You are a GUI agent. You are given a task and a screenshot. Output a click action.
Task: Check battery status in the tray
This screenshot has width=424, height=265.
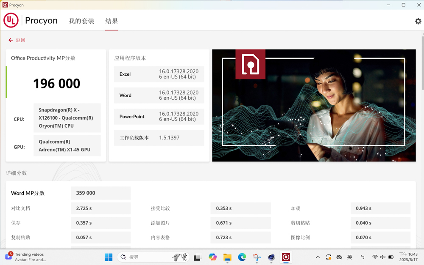click(391, 257)
